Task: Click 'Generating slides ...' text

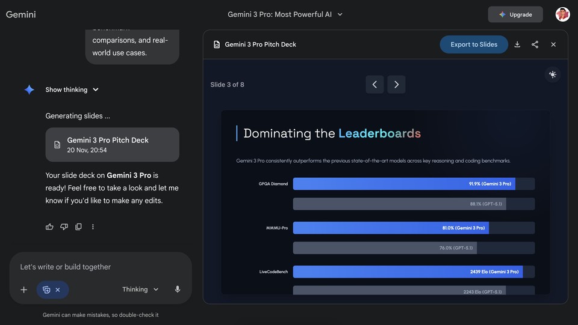Action: coord(78,116)
